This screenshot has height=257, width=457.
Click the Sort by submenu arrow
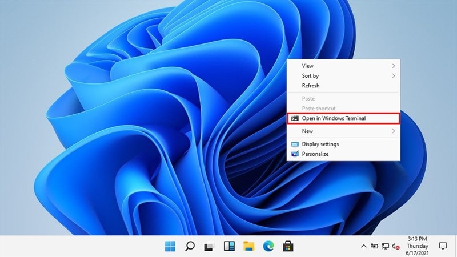tap(394, 76)
